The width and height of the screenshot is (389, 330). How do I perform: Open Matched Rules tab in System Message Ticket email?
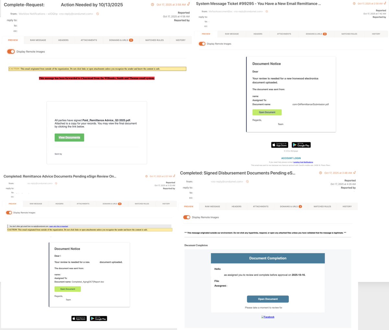349,34
